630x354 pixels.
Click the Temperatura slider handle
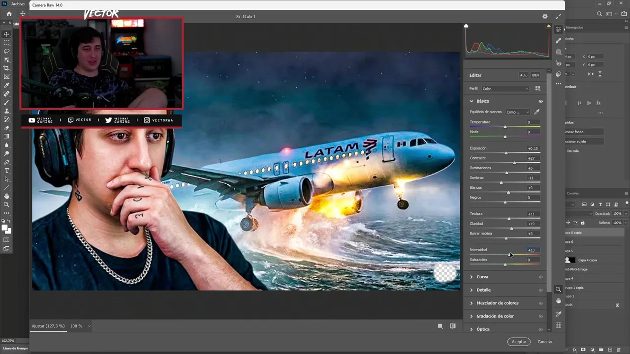(x=505, y=127)
